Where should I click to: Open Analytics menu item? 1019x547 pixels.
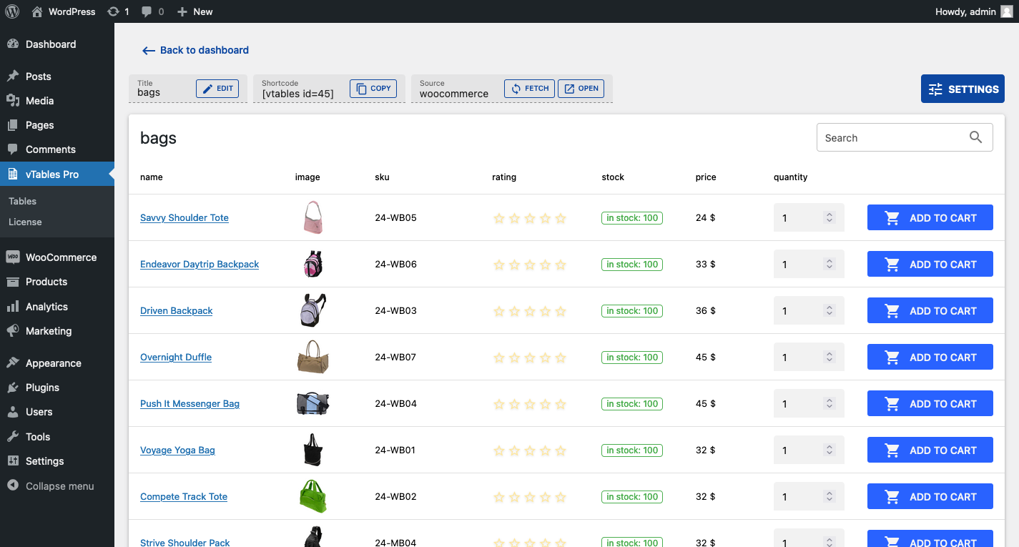coord(57,307)
